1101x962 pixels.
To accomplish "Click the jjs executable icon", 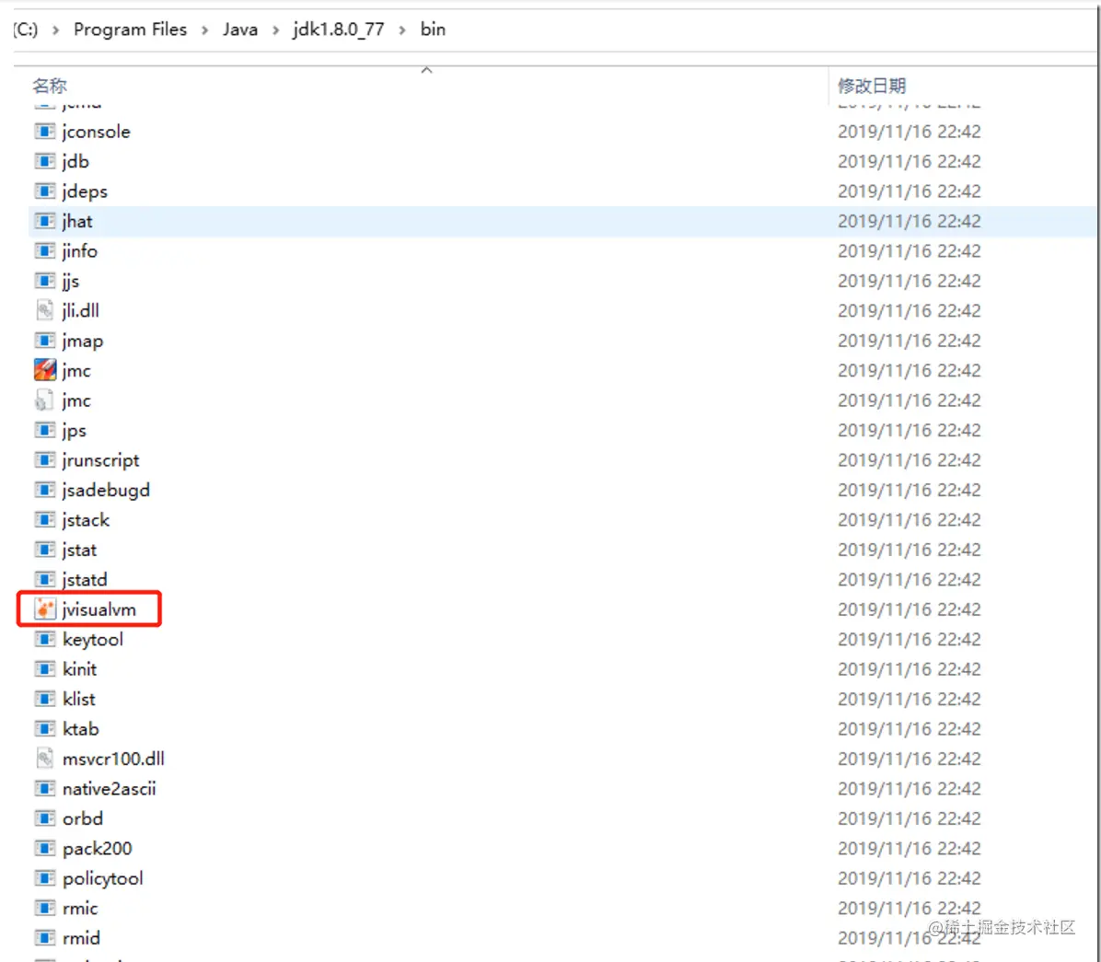I will [44, 281].
